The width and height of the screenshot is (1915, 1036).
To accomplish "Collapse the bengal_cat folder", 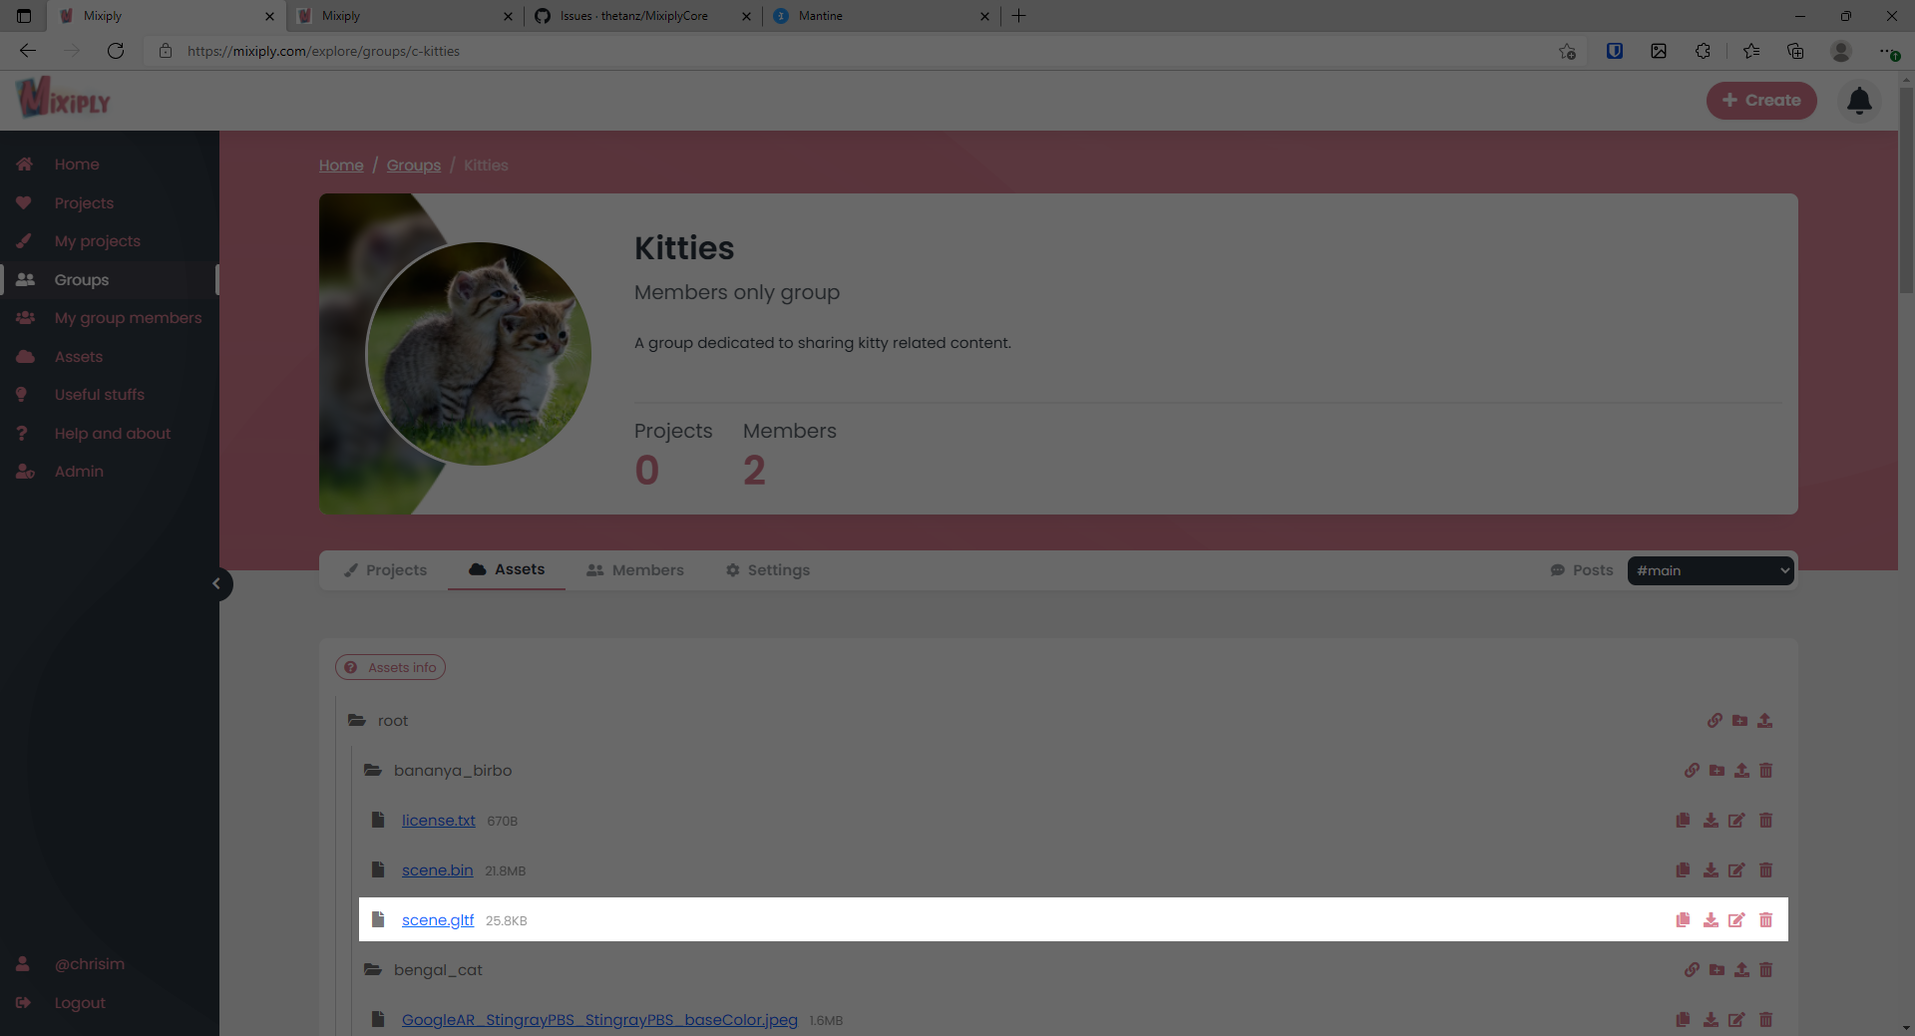I will [373, 969].
